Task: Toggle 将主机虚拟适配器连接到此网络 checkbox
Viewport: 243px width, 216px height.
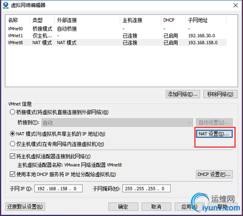Action: pos(12,156)
